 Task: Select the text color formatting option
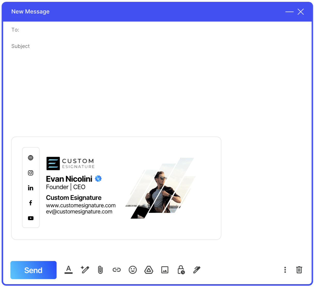68,270
